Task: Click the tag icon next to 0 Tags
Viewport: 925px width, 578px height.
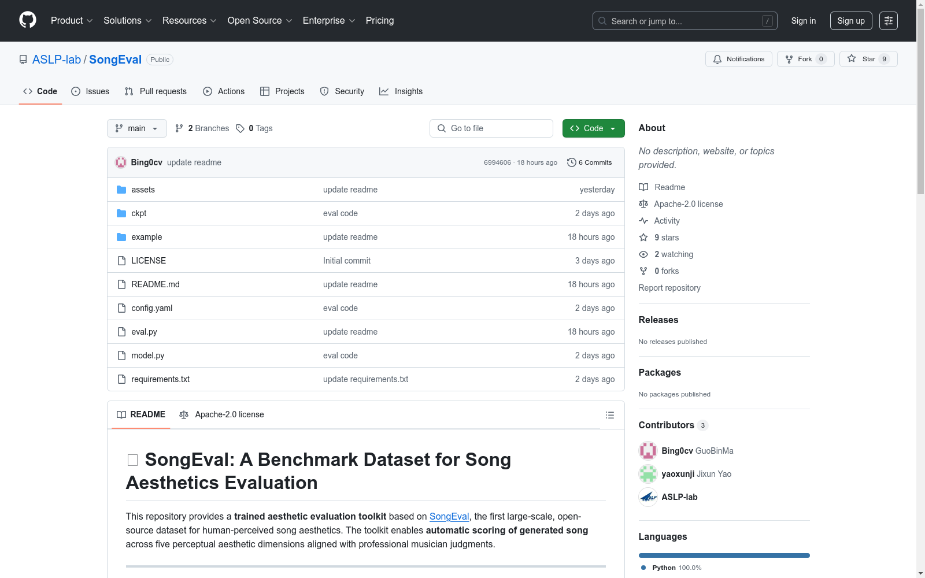Action: click(x=240, y=128)
